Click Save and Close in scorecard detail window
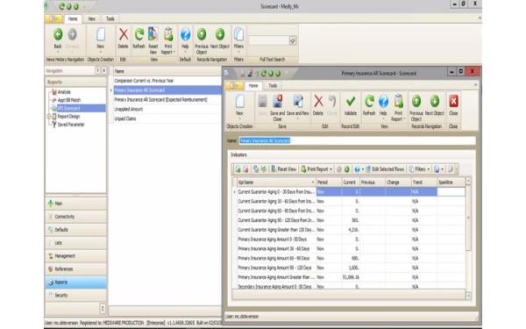The height and width of the screenshot is (329, 526). (277, 108)
